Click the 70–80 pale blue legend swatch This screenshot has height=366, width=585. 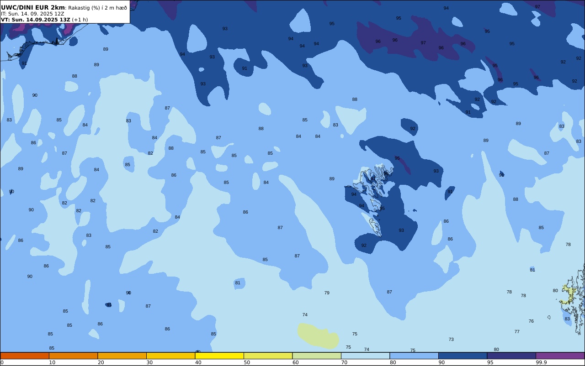[x=365, y=356]
